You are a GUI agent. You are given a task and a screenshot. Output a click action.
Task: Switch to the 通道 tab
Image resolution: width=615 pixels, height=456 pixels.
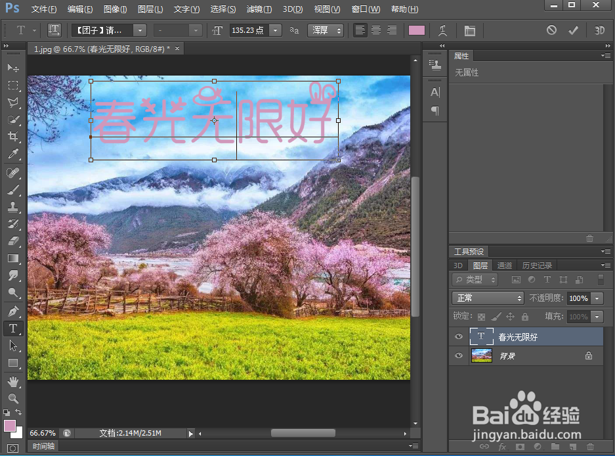[x=504, y=265]
